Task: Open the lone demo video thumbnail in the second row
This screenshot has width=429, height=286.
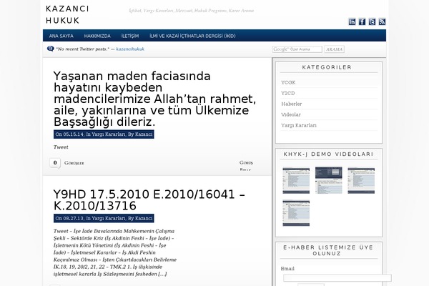Action: click(296, 213)
